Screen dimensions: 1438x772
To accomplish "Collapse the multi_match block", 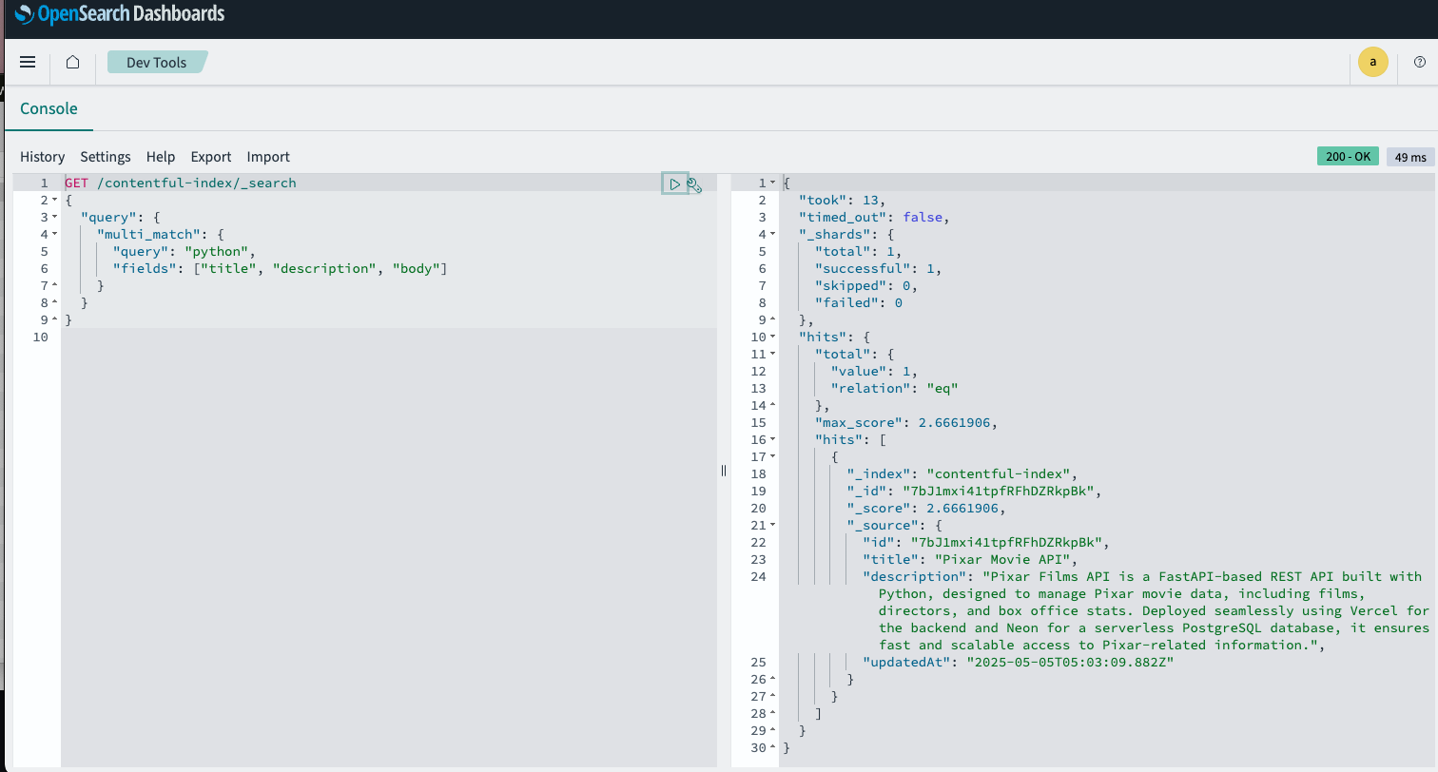I will click(54, 234).
